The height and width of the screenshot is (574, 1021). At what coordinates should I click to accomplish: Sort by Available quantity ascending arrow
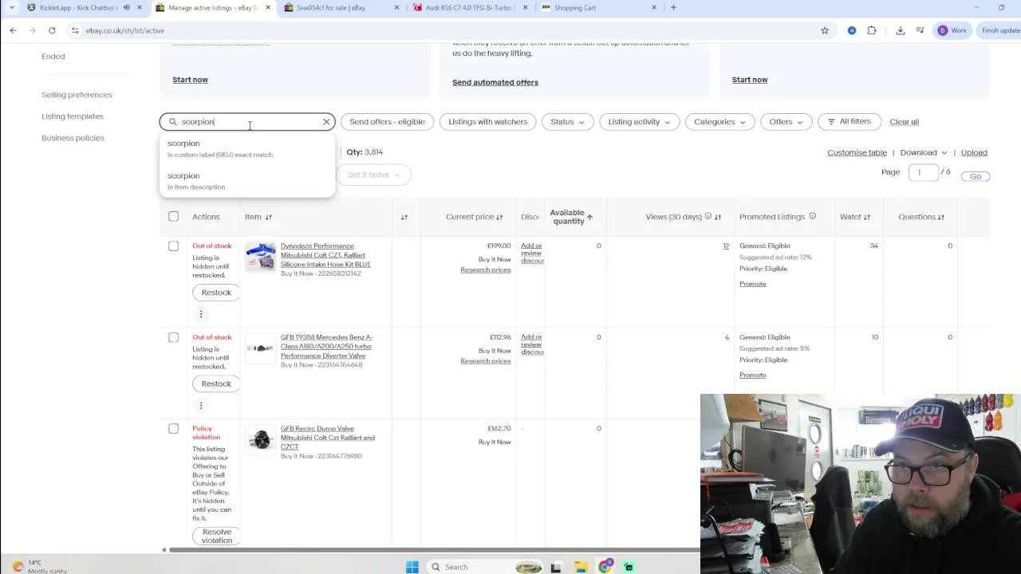coord(589,217)
